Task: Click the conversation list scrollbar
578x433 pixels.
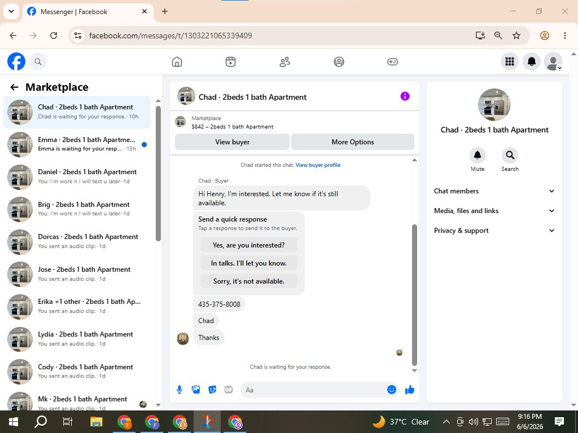Action: [x=158, y=174]
